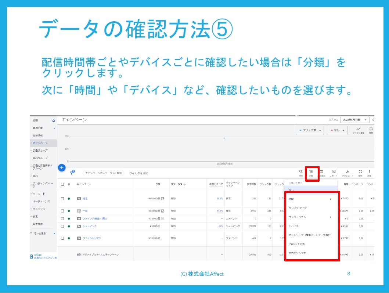Expand 設定 in the sidebar
This screenshot has height=293, width=389.
(x=31, y=217)
